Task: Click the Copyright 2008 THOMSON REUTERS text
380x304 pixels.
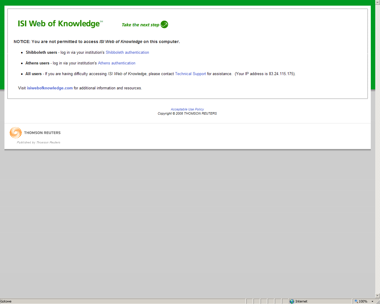Action: 187,113
